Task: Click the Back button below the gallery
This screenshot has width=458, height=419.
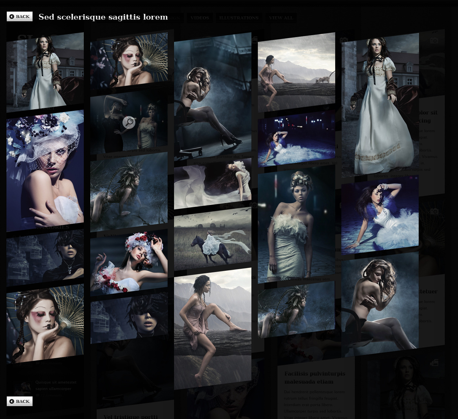Action: click(x=20, y=401)
